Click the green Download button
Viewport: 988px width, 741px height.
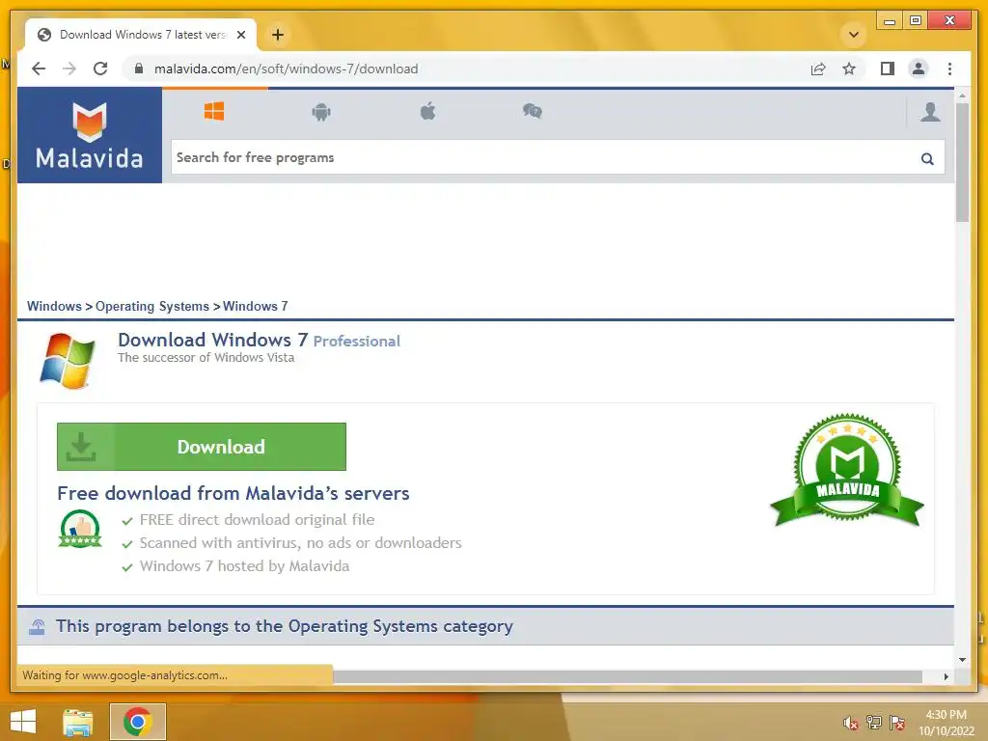pos(202,447)
